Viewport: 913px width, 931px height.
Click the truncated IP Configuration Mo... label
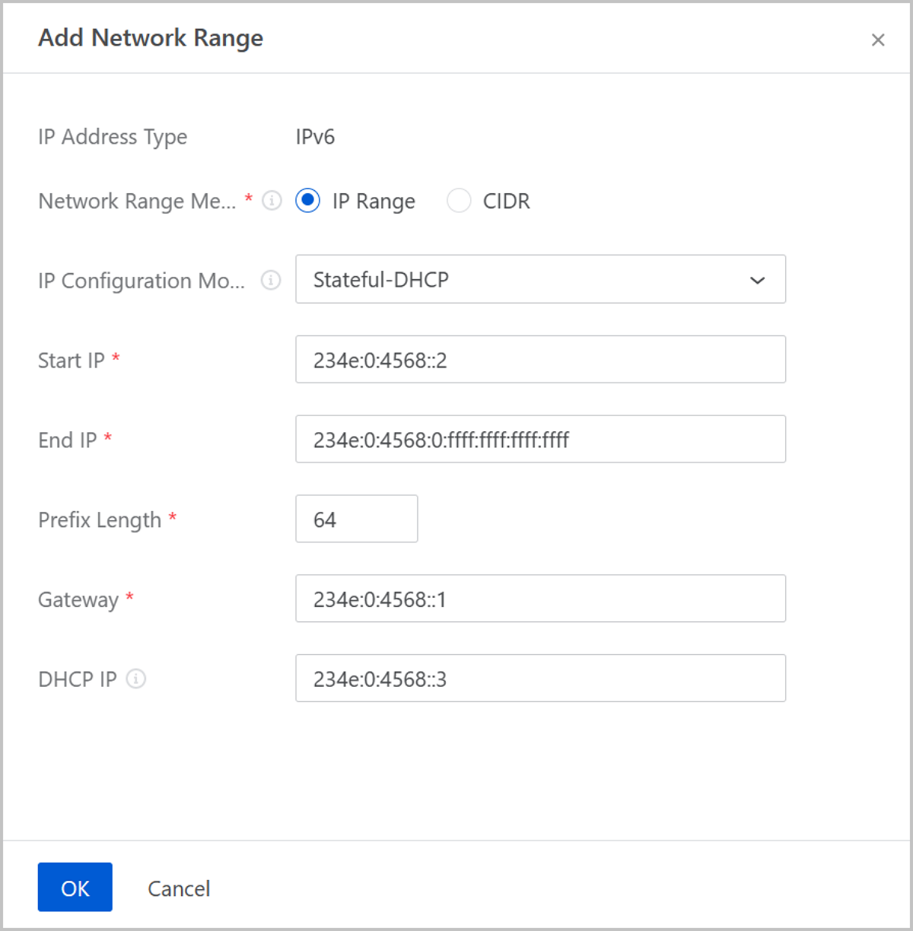point(142,281)
